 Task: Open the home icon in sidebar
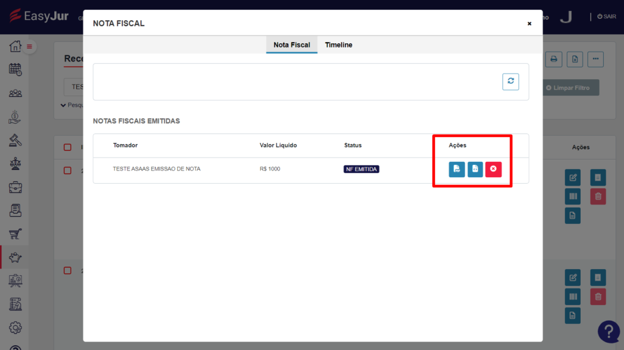[x=15, y=46]
